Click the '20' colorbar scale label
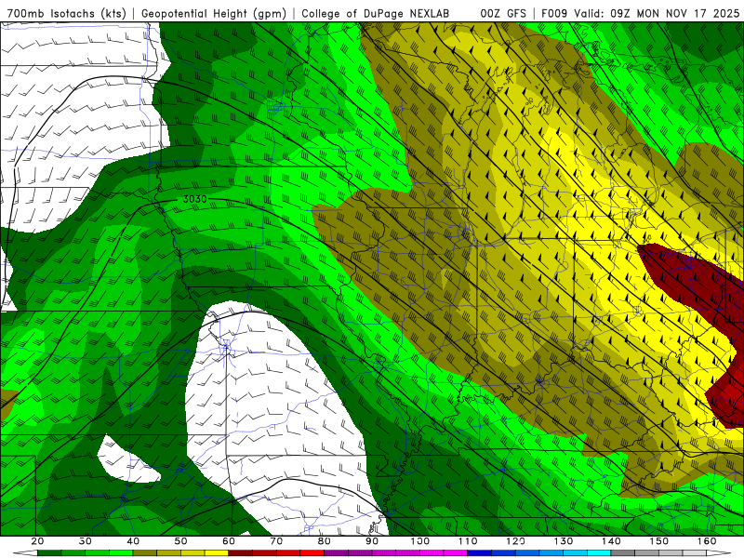The height and width of the screenshot is (558, 744). pos(37,541)
